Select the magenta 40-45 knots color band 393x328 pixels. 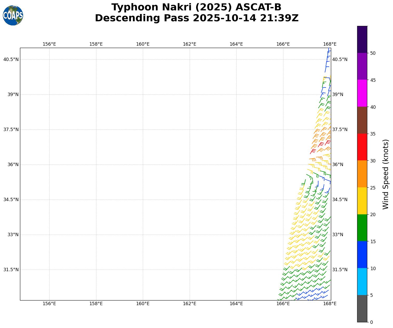pyautogui.click(x=362, y=93)
